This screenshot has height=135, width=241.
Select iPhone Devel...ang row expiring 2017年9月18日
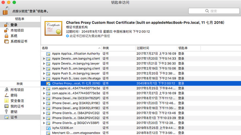tap(141, 108)
